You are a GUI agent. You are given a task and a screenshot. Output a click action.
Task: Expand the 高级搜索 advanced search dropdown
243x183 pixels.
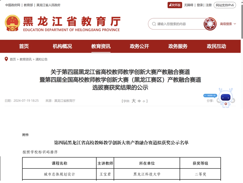(228, 24)
